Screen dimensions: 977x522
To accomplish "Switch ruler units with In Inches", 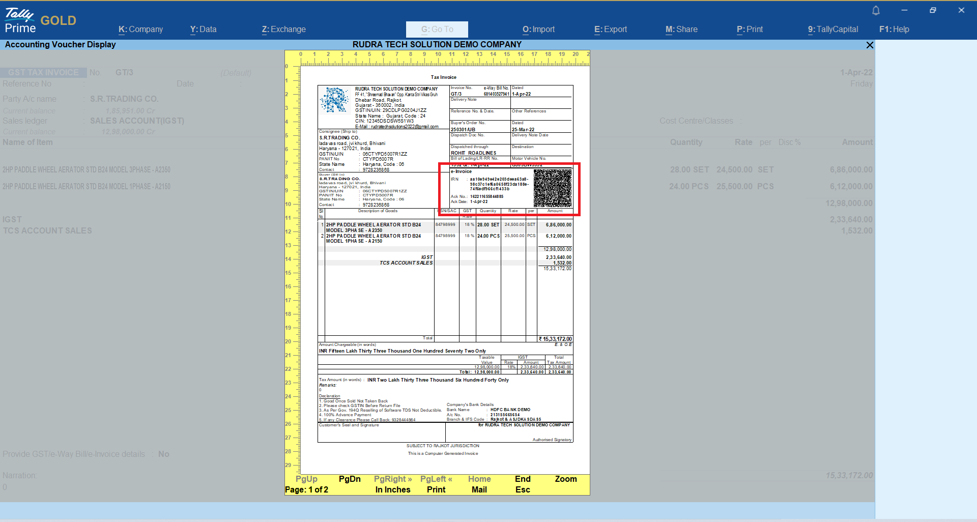I will point(392,489).
